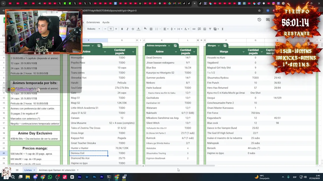The height and width of the screenshot is (181, 323).
Task: Open filter arrow on column L Cantidad pagada
Action: click(194, 52)
